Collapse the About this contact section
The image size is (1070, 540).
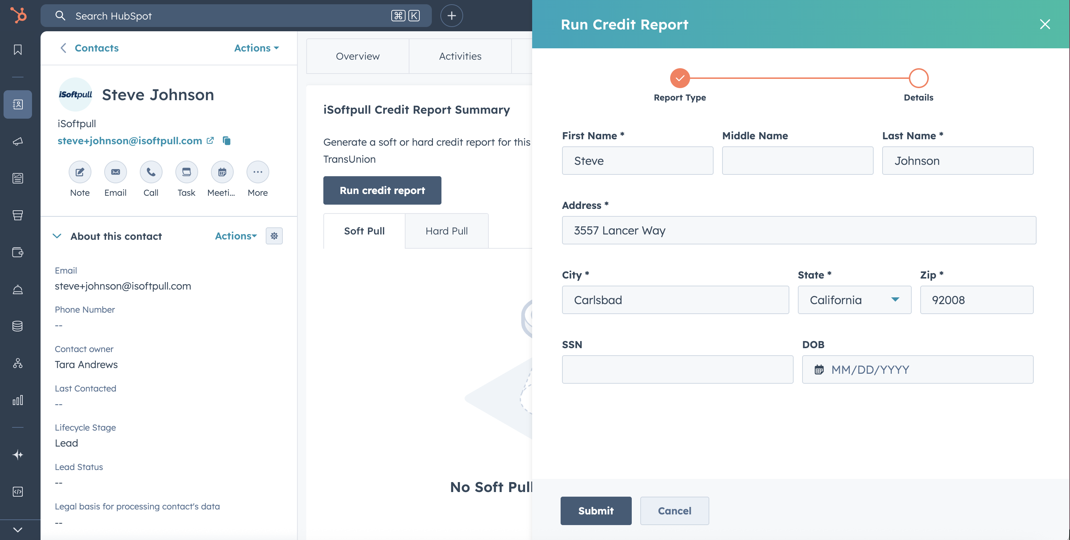57,236
